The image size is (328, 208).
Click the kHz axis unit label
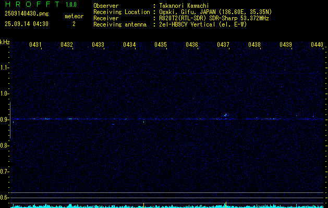point(5,42)
